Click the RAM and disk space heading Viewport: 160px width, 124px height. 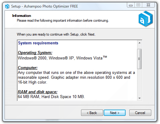coord(38,92)
